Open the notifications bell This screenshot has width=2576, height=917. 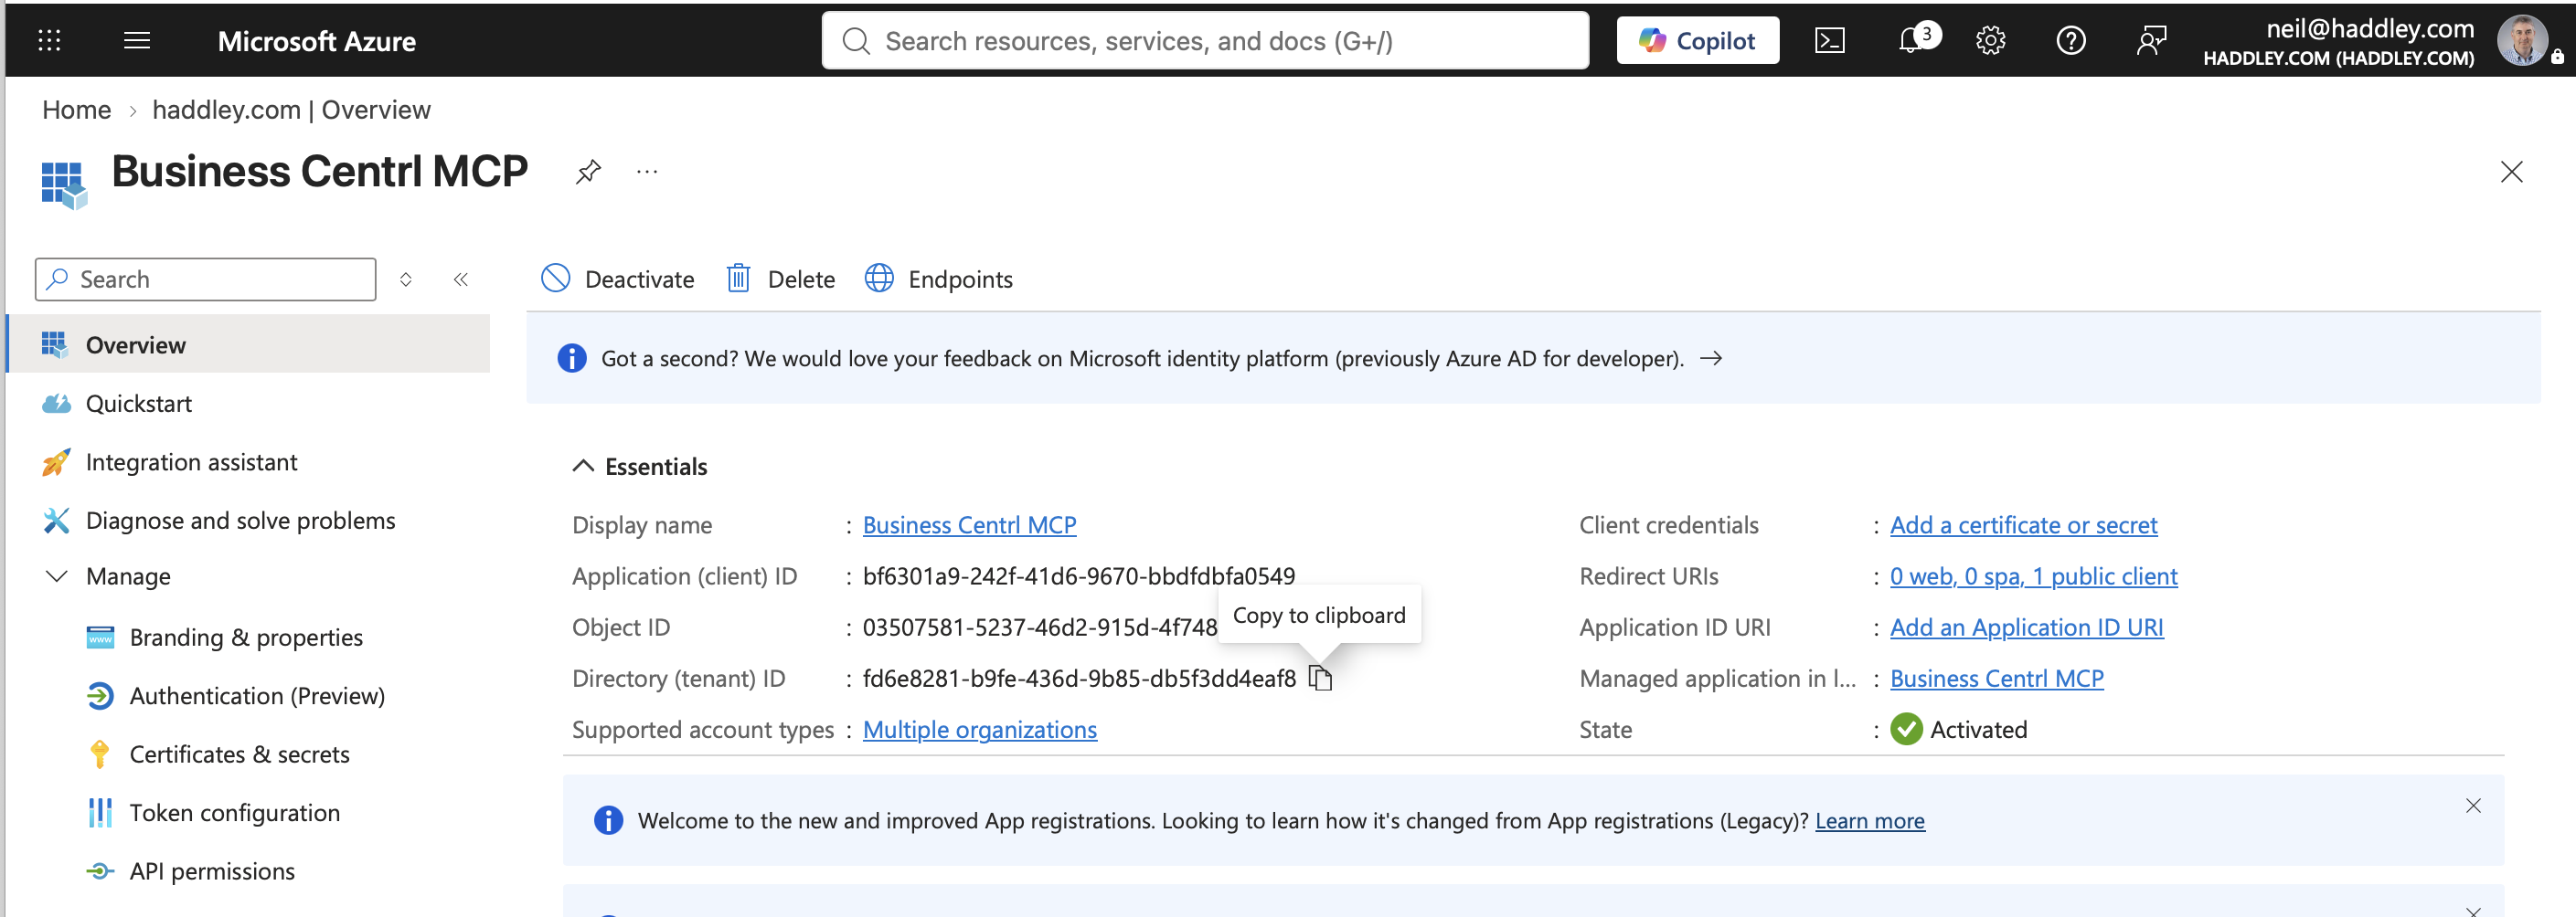[1911, 41]
